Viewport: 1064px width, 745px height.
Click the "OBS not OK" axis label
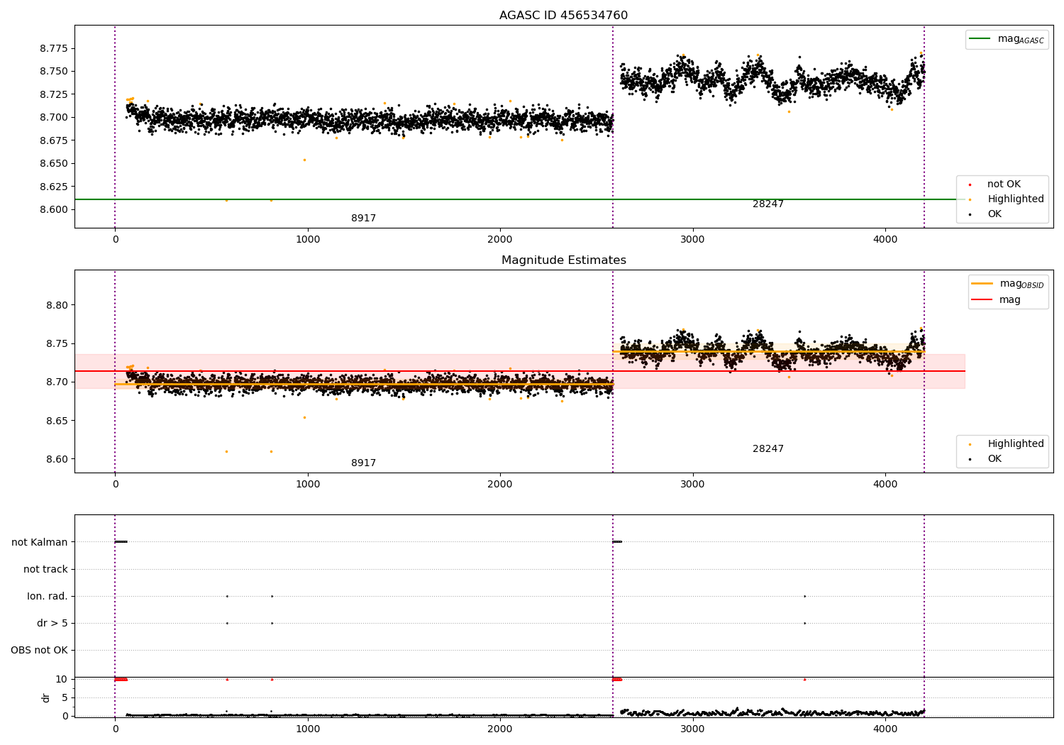[x=39, y=651]
